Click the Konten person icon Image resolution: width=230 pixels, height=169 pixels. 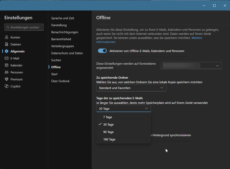pyautogui.click(x=7, y=37)
